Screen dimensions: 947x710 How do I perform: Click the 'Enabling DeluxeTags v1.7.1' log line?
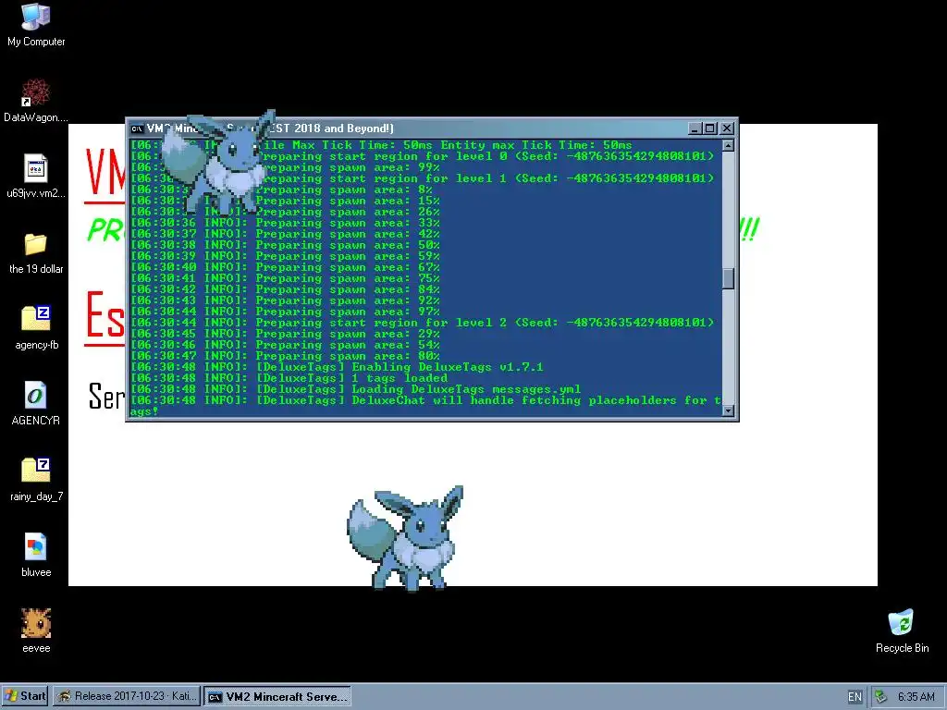pyautogui.click(x=337, y=367)
